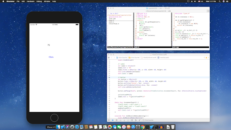
Task: Open Spotlight search in menu bar
Action: 219,1
